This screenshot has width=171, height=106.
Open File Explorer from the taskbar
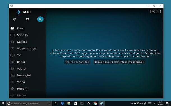[69, 103]
